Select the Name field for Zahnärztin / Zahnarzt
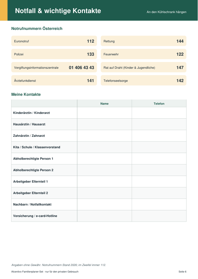 [x=104, y=136]
